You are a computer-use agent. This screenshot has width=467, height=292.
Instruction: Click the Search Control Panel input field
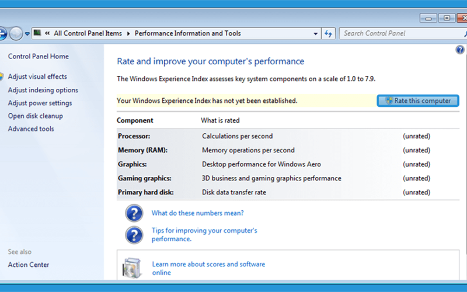(x=400, y=33)
